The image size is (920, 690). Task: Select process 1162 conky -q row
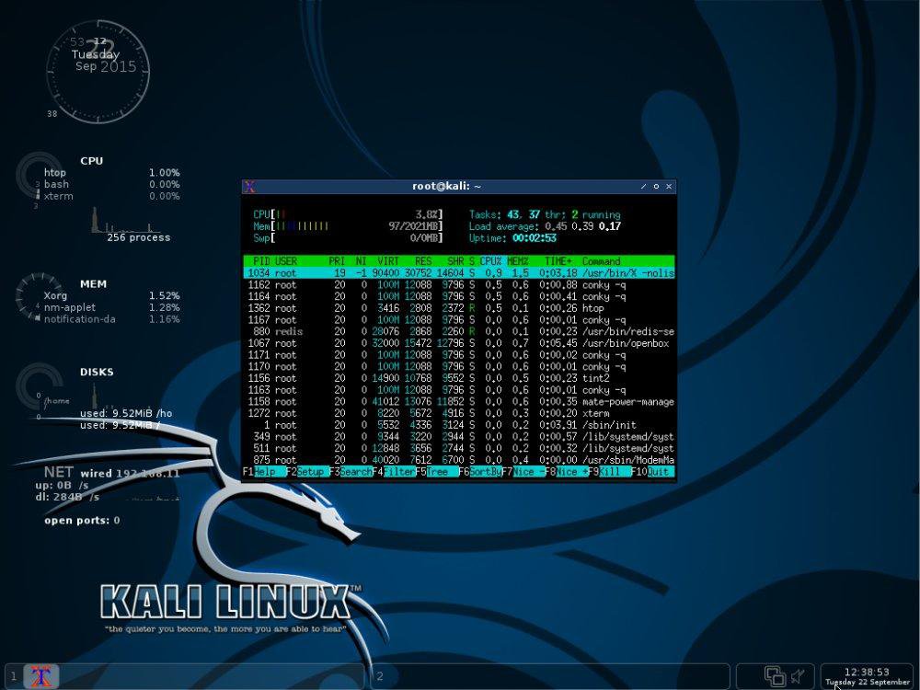pos(459,284)
